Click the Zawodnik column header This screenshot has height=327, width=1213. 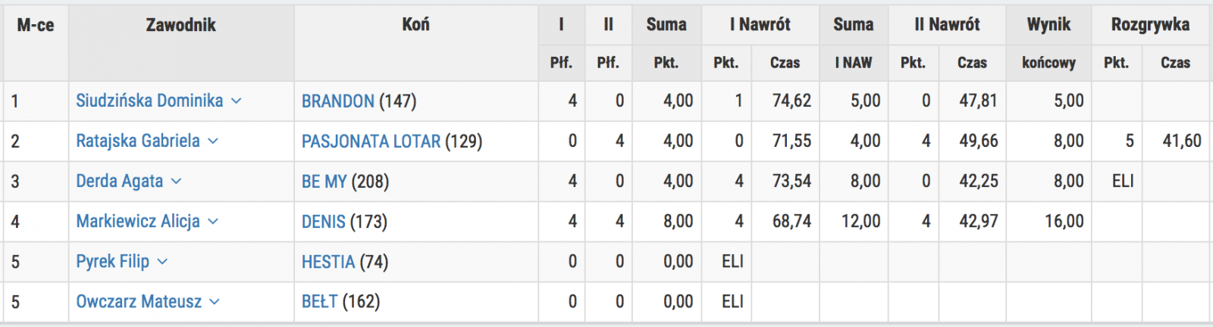pos(181,25)
